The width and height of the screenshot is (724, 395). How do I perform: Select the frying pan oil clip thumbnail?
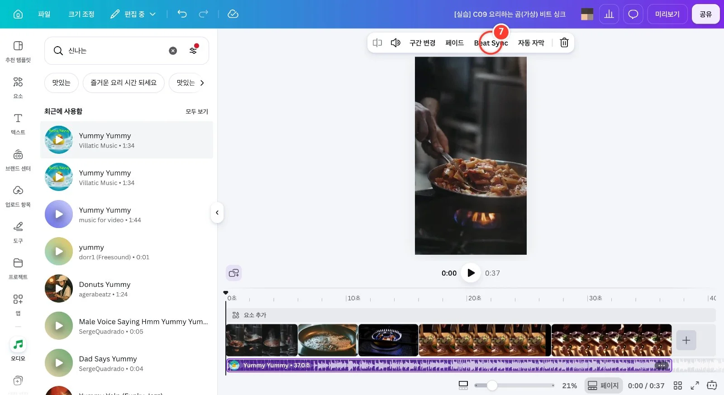click(x=328, y=340)
